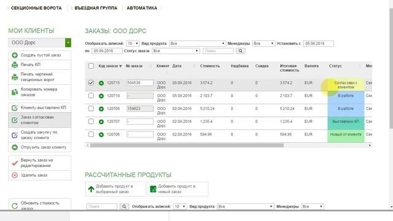Click the Удалить заказ button
Screen dimensions: 393x221
(39, 175)
